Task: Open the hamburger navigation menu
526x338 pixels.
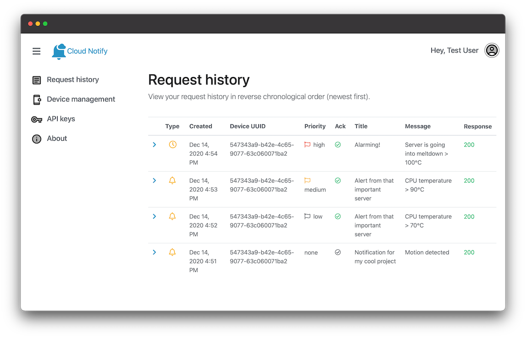Action: coord(37,51)
